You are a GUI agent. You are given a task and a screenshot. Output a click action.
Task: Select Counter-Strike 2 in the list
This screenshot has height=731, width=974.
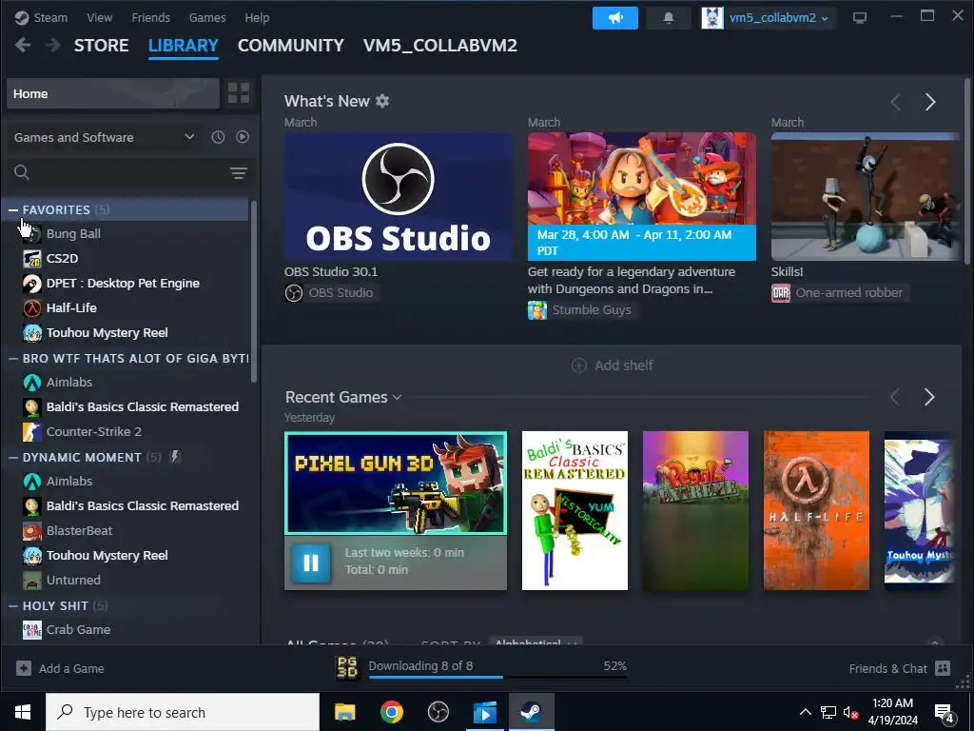94,431
